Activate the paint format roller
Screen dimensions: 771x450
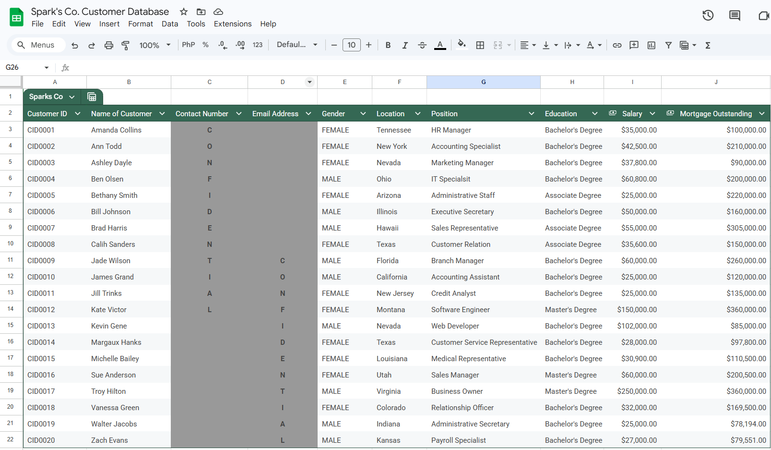coord(126,45)
